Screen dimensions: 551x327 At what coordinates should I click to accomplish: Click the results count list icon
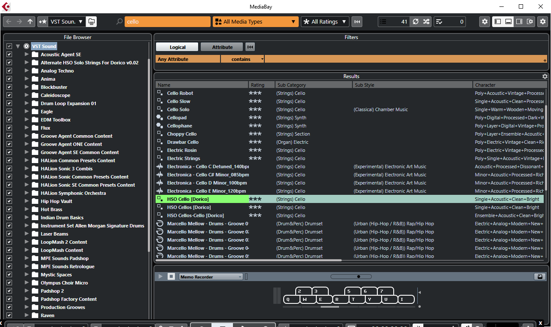(383, 21)
